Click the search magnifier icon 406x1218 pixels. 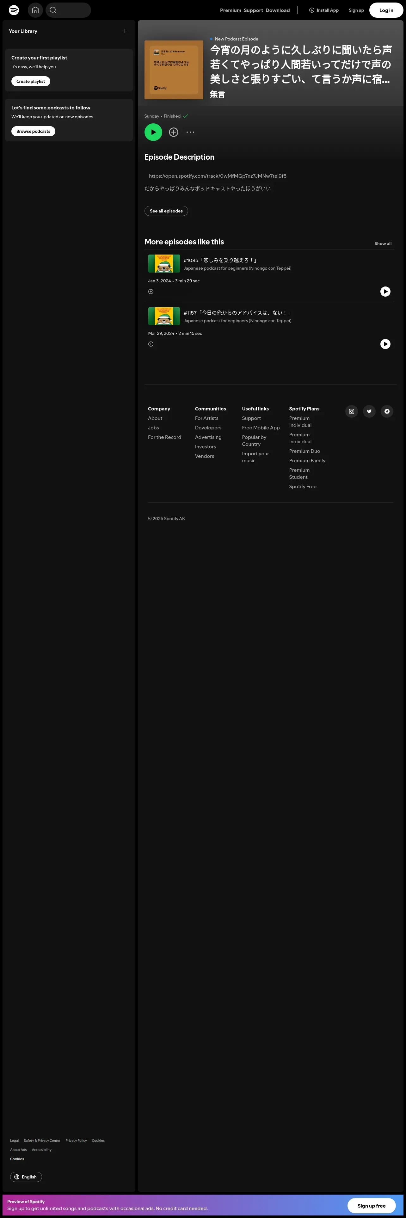coord(53,10)
